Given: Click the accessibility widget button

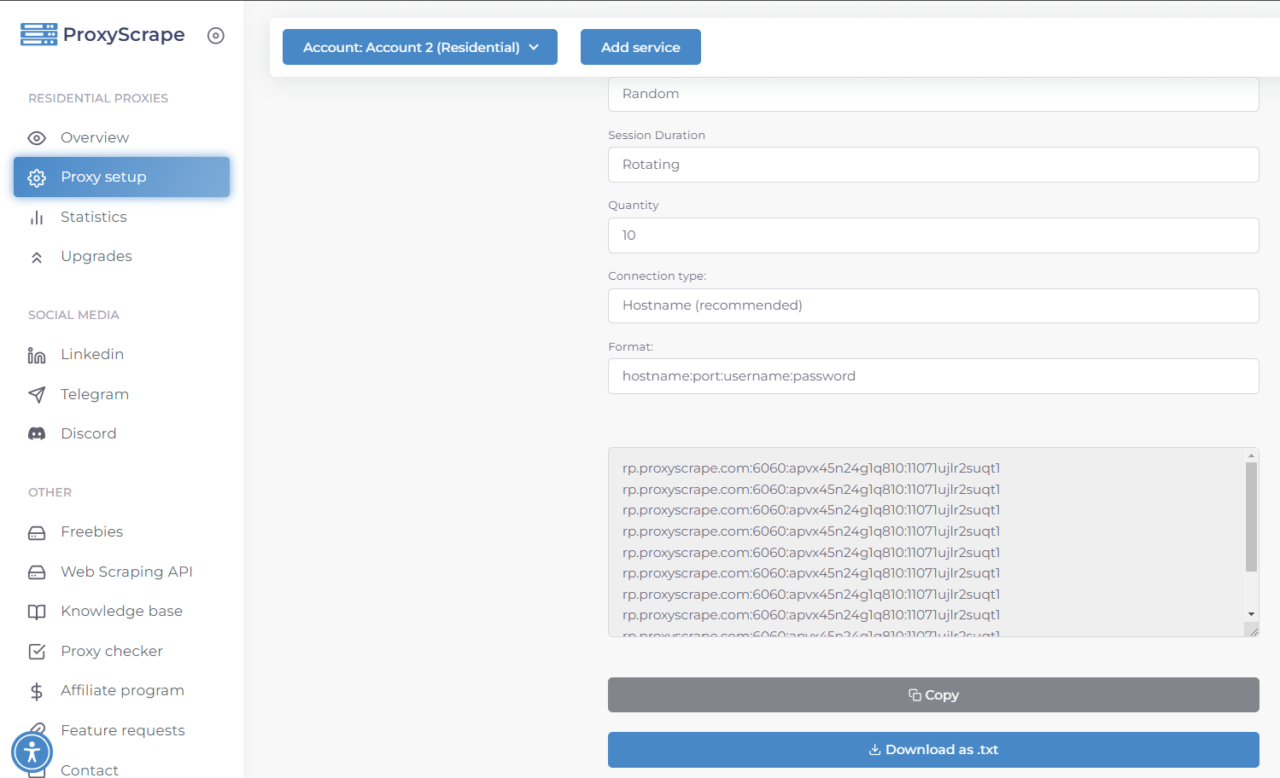Looking at the screenshot, I should point(32,752).
